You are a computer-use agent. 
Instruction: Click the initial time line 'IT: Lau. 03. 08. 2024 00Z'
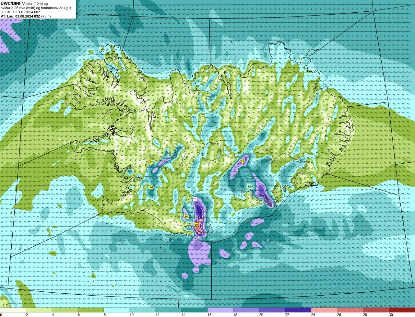click(20, 12)
